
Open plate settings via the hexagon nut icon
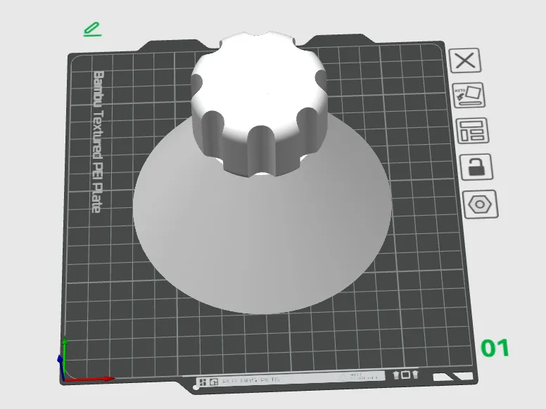coord(481,204)
